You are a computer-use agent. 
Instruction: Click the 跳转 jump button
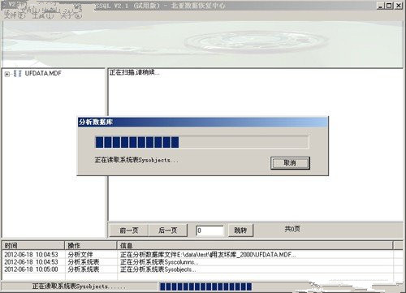240,231
